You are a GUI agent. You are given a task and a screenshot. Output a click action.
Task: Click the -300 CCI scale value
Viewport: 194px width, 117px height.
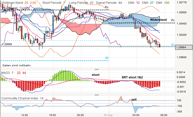coord(179,112)
